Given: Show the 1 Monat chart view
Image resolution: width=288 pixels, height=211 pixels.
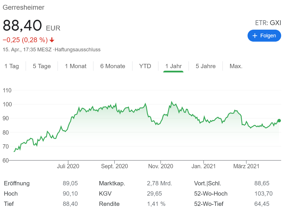Looking at the screenshot, I should point(75,66).
